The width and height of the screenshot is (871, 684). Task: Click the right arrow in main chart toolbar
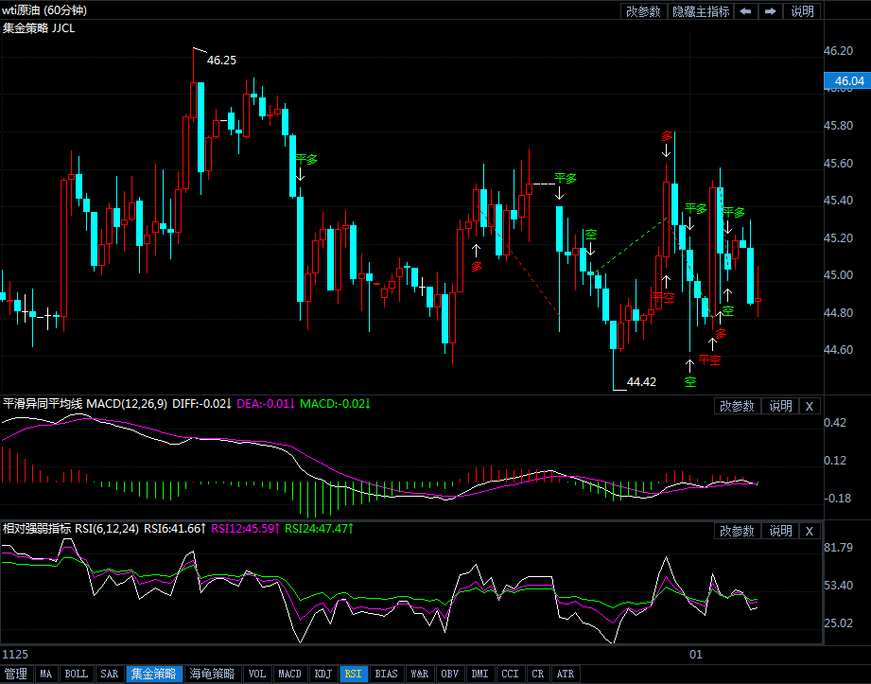(x=771, y=11)
